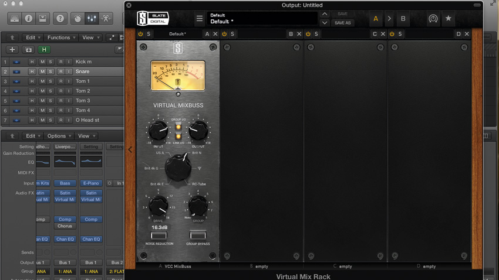499x280 pixels.
Task: Toggle the Mixer faders icon
Action: (x=92, y=18)
